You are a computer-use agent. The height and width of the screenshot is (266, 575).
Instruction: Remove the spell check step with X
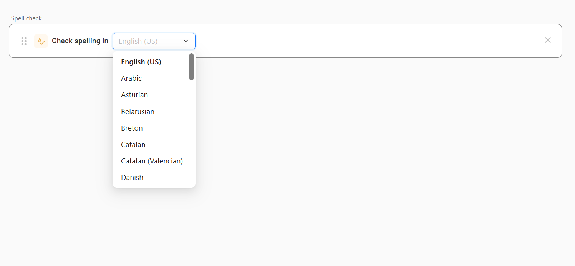click(x=548, y=40)
